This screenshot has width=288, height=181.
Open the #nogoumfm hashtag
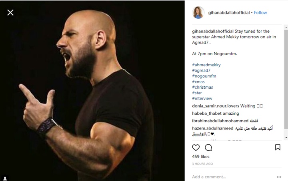[204, 76]
